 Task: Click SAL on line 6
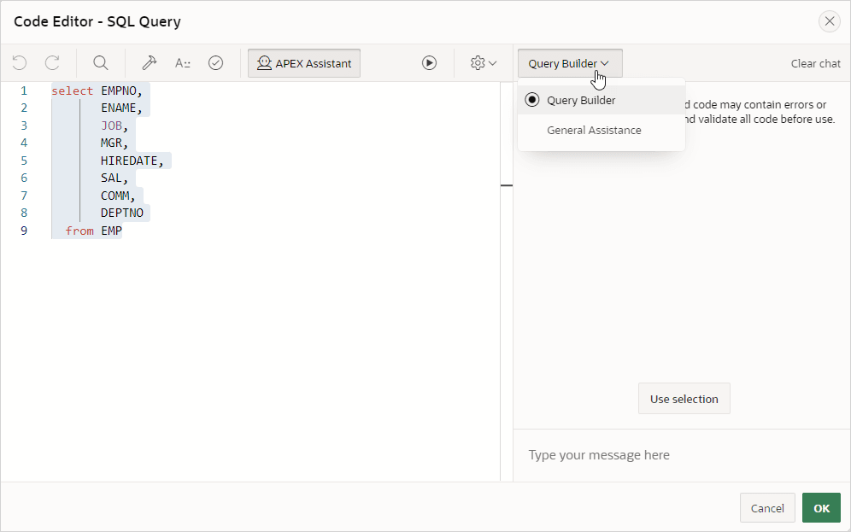point(111,178)
